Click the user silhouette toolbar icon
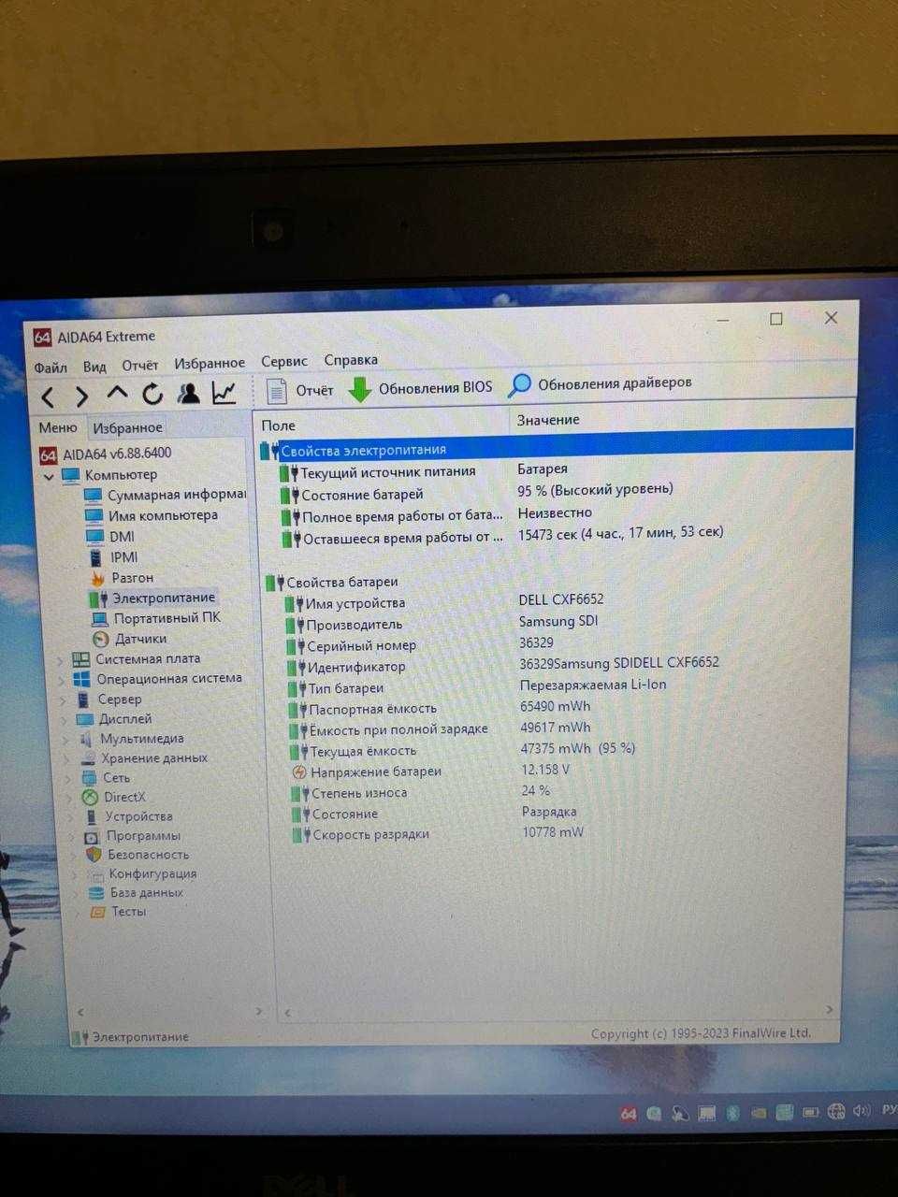The image size is (898, 1197). (189, 393)
